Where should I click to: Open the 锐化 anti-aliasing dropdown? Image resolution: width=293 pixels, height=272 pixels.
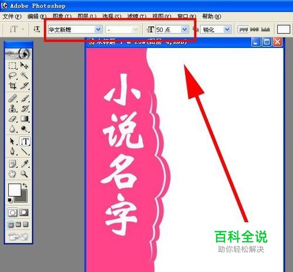[x=227, y=30]
